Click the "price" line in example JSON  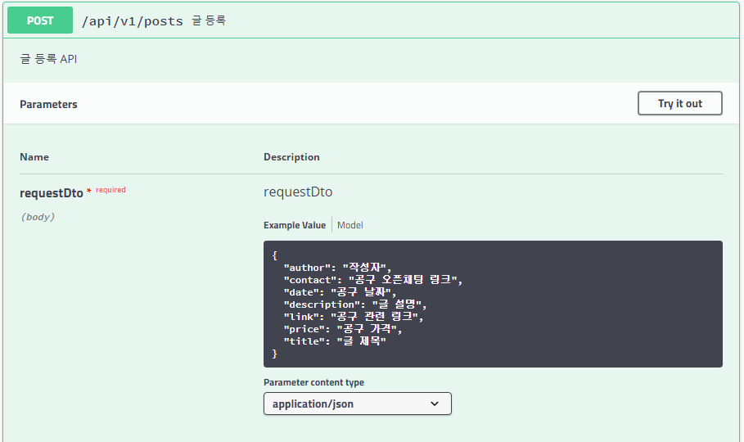click(343, 328)
